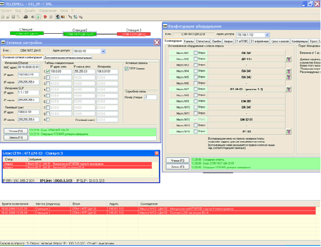
Task: Enable routing table row 5 checkbox
Action: pos(48,96)
